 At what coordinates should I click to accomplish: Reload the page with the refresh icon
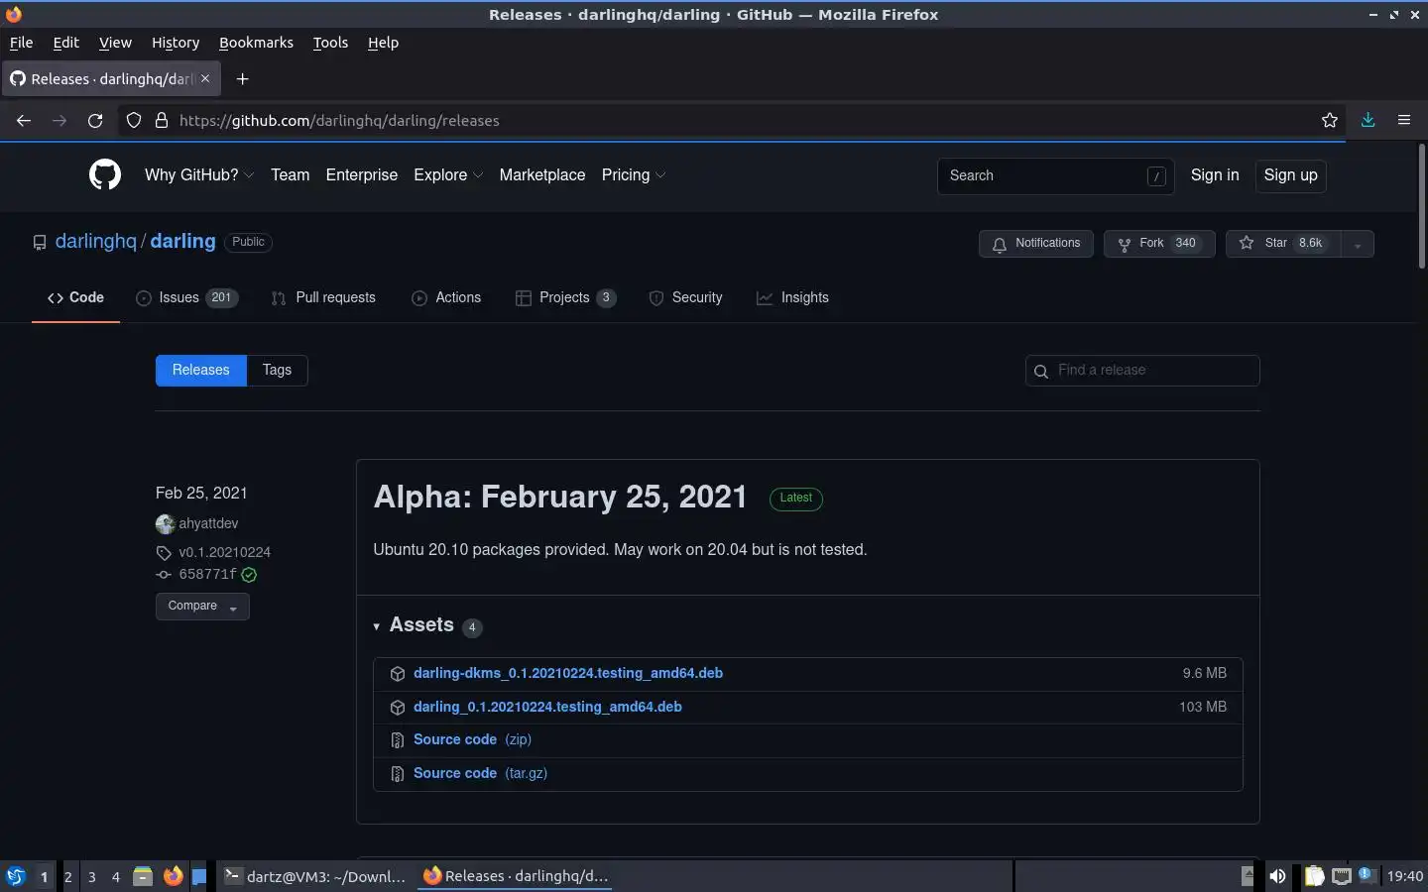(95, 120)
